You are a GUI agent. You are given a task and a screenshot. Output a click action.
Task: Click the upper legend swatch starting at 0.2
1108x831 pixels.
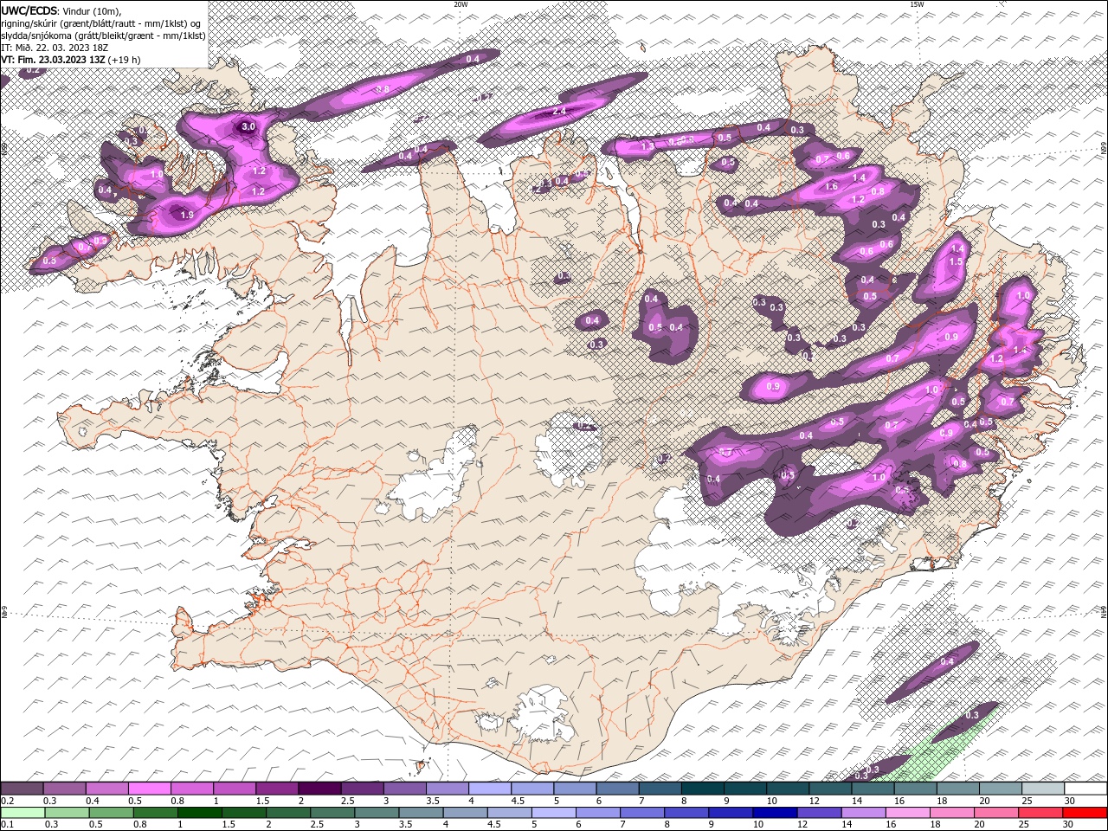pos(22,789)
